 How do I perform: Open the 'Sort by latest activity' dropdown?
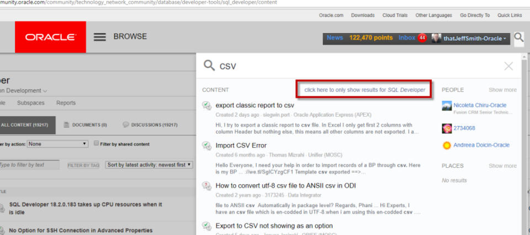coord(150,165)
